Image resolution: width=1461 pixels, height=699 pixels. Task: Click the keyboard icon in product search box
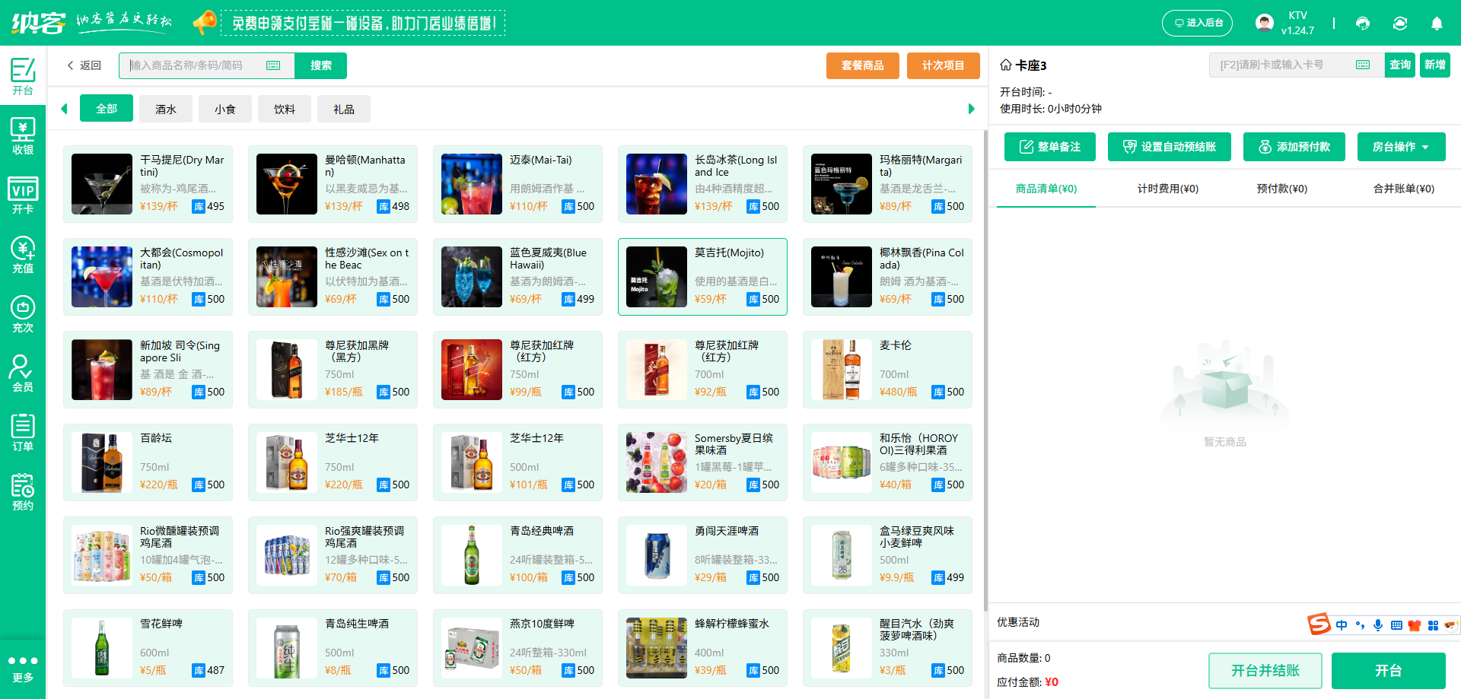pos(273,65)
